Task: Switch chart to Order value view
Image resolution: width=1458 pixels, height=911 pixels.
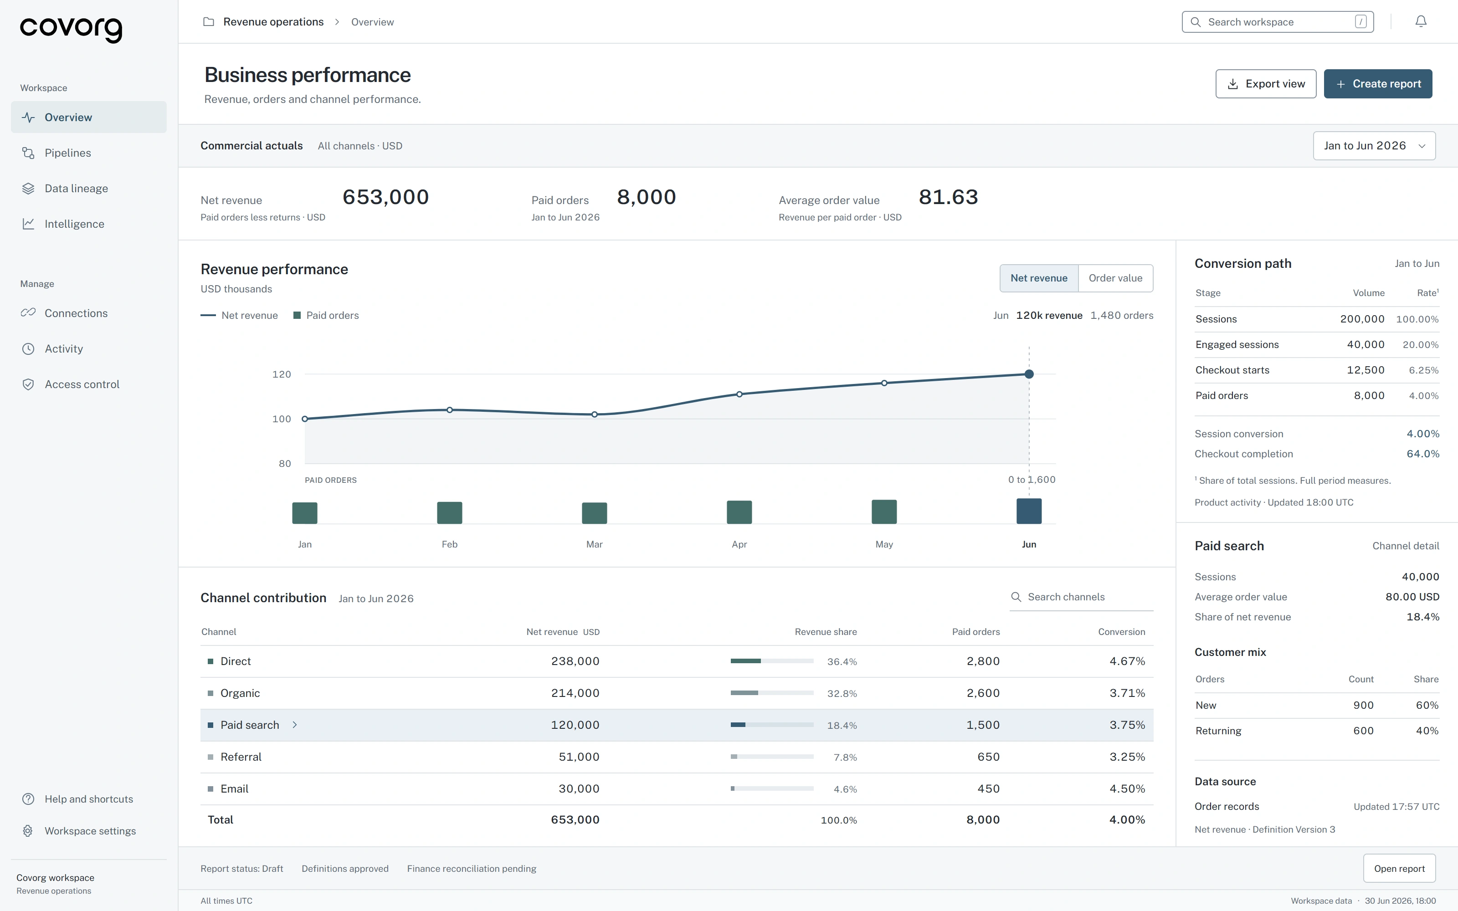Action: pyautogui.click(x=1115, y=278)
